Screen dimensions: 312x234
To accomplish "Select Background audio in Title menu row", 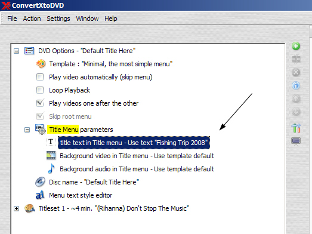I will (137, 169).
